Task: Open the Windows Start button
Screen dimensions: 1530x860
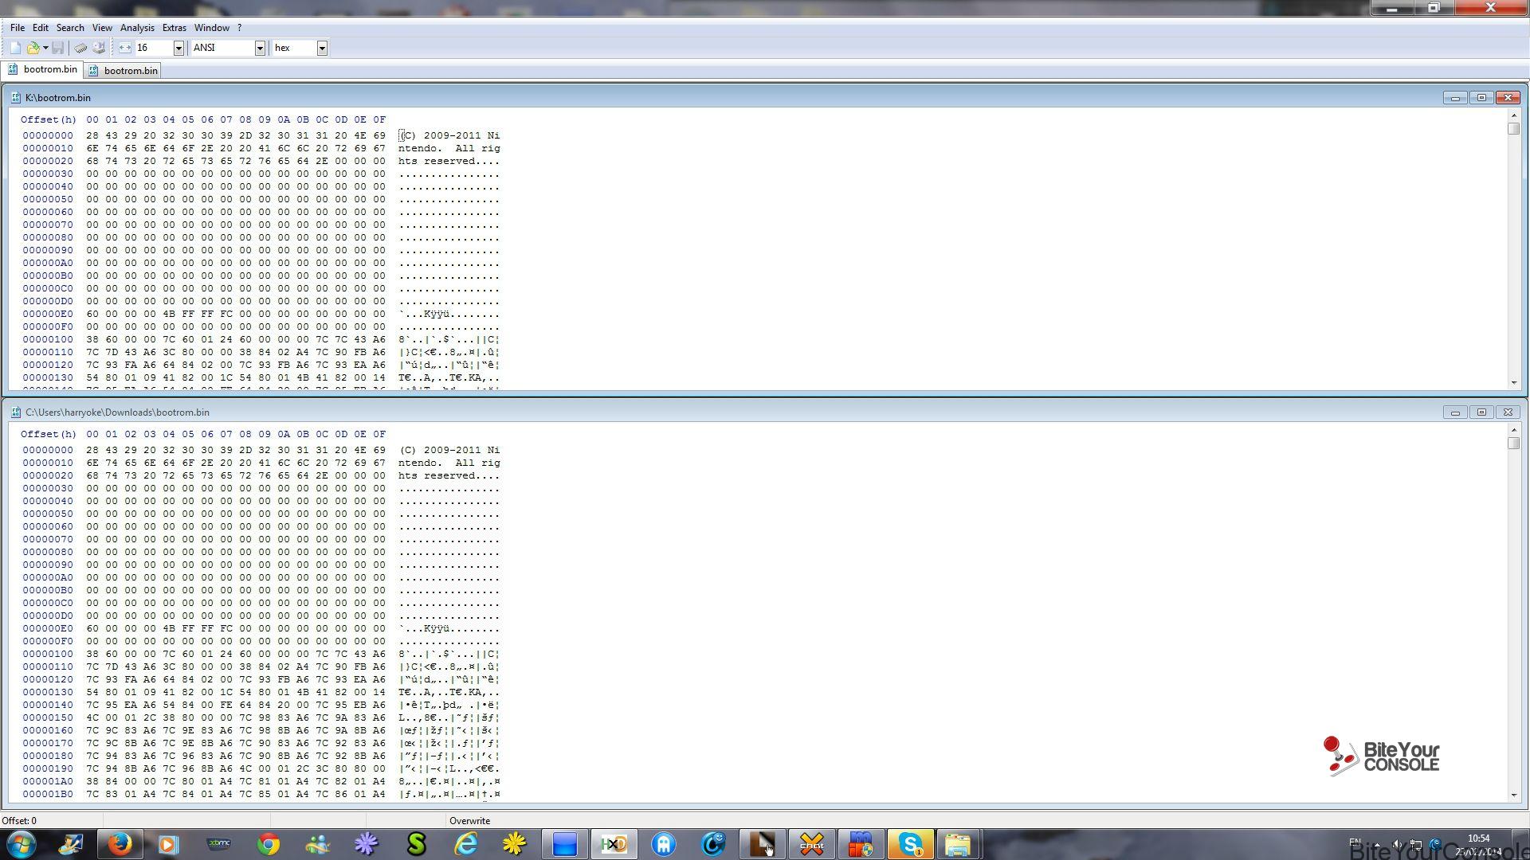Action: coord(22,844)
